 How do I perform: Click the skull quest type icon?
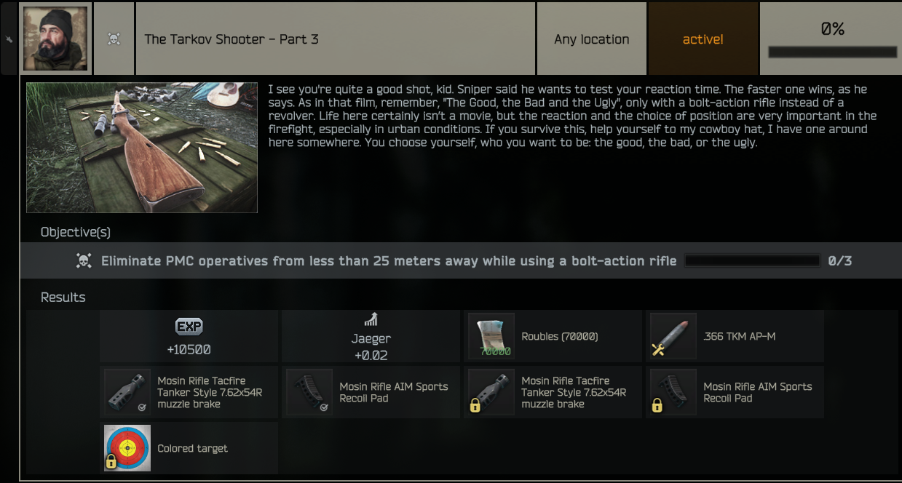coord(114,39)
